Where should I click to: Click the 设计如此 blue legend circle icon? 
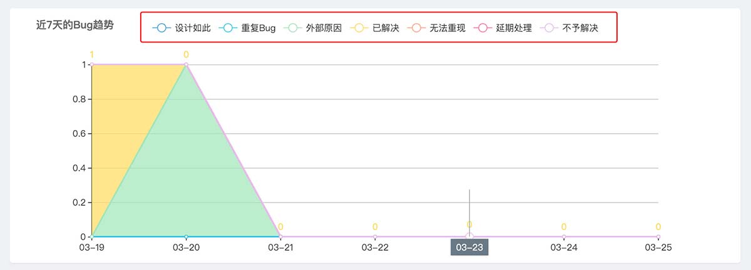tap(161, 28)
